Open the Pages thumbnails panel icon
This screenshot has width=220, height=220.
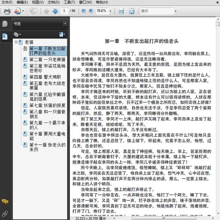(x=5, y=24)
